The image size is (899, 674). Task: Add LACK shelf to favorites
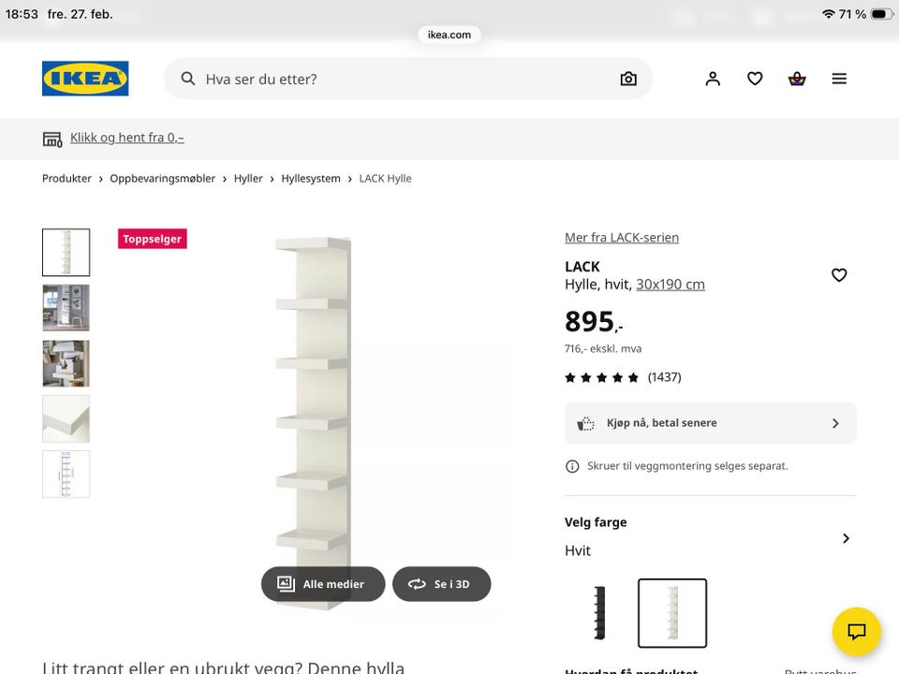(x=839, y=275)
